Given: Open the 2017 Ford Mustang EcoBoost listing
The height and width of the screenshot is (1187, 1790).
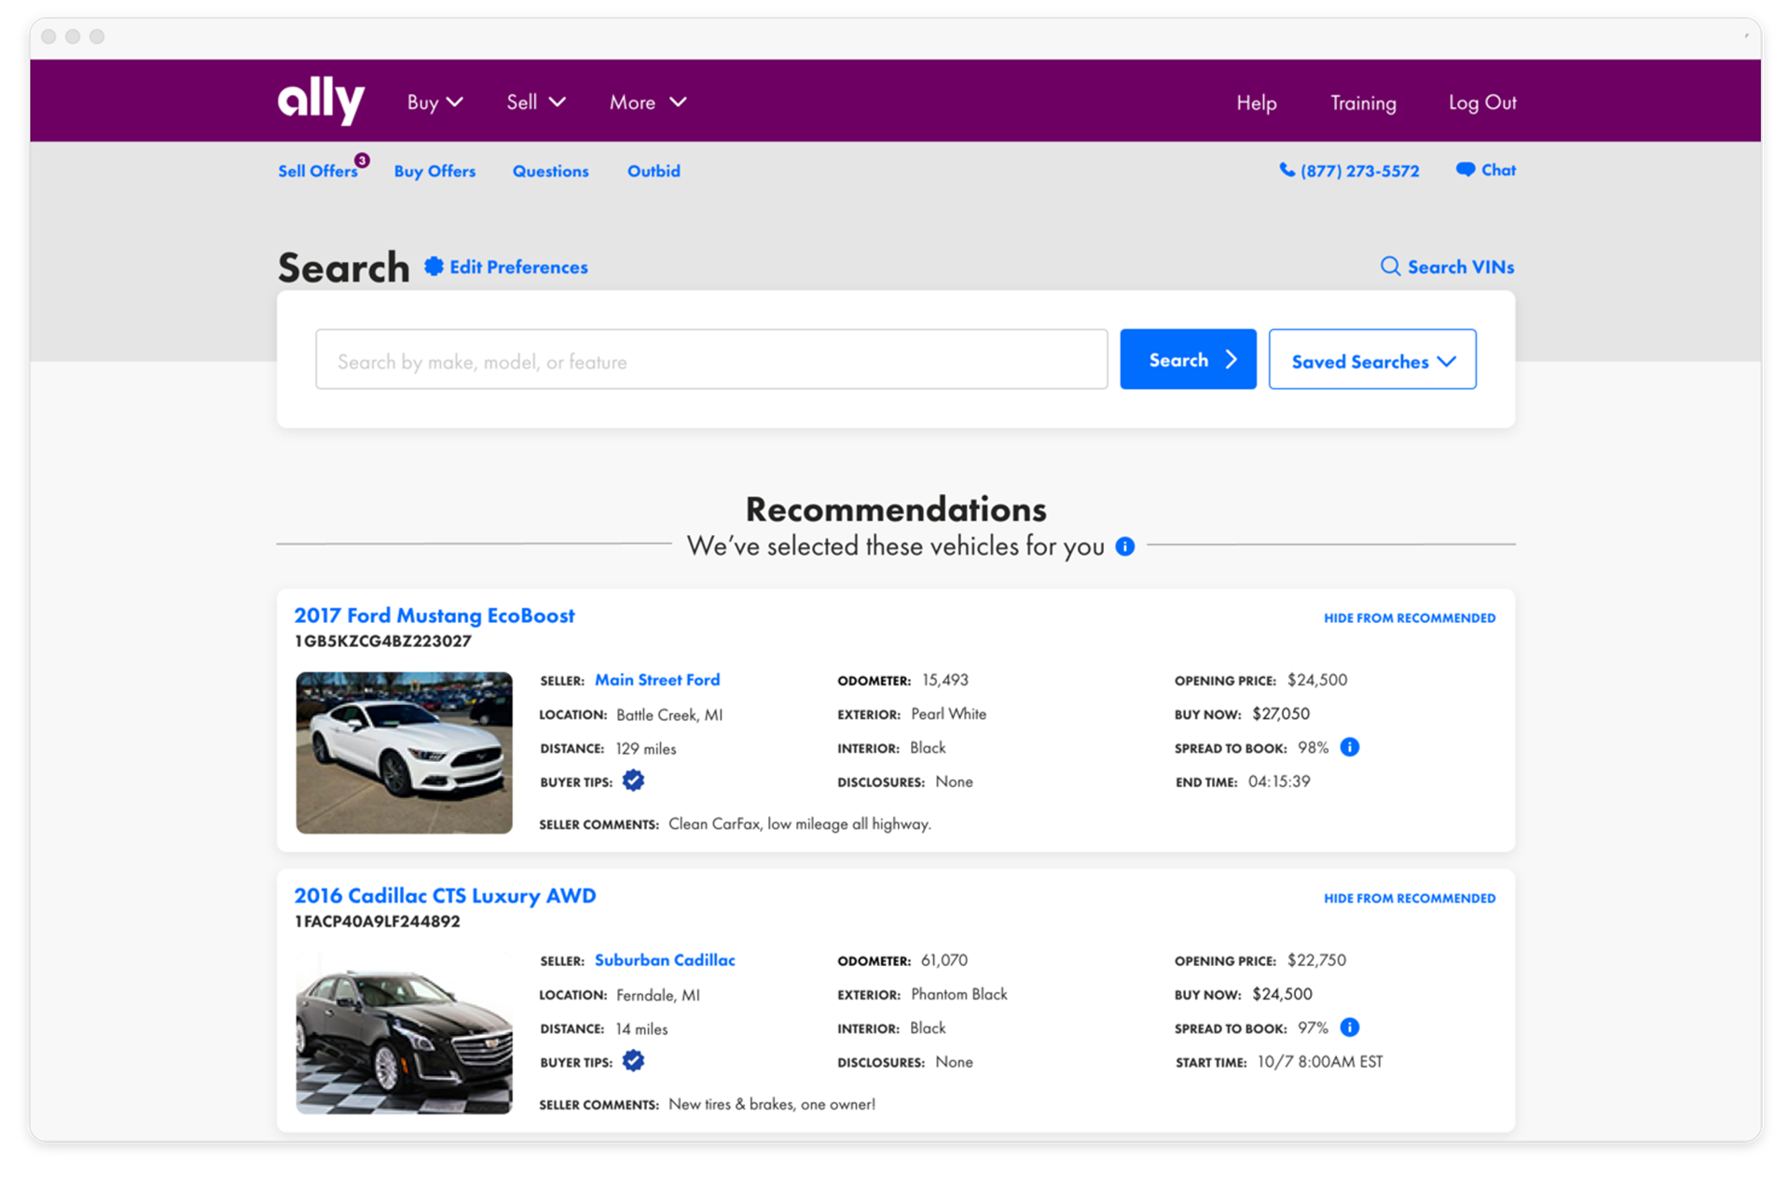Looking at the screenshot, I should [x=434, y=615].
